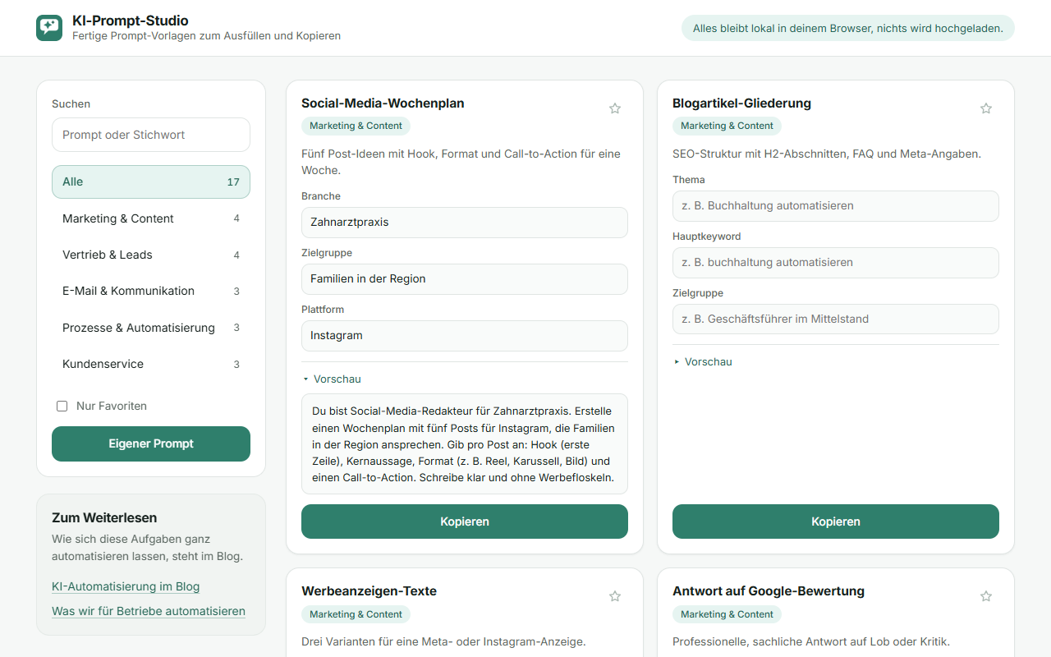This screenshot has width=1051, height=657.
Task: Mark Werbeanzeigen-Texte as favorite
Action: click(x=615, y=596)
